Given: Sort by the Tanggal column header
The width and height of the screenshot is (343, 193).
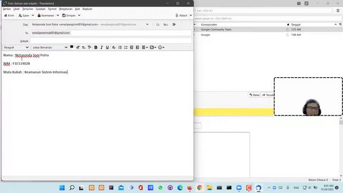Looking at the screenshot, I should (x=296, y=25).
